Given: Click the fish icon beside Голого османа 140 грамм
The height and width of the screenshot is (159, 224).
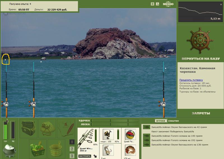Looking at the screenshot, I should 146,136.
